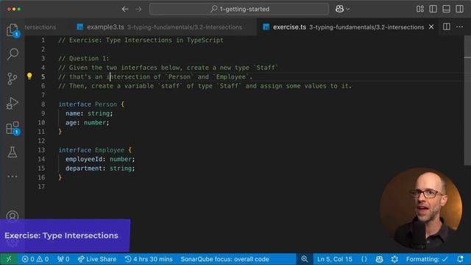The height and width of the screenshot is (265, 471).
Task: Click the editor vertical scrollbar
Action: 467,100
